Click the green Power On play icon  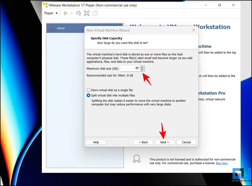pyautogui.click(x=66, y=13)
